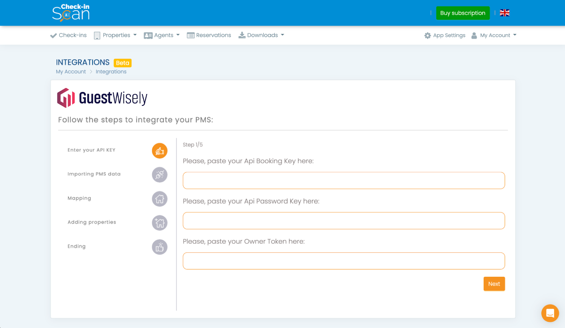
Task: Focus the Api Password Key input field
Action: pos(344,221)
